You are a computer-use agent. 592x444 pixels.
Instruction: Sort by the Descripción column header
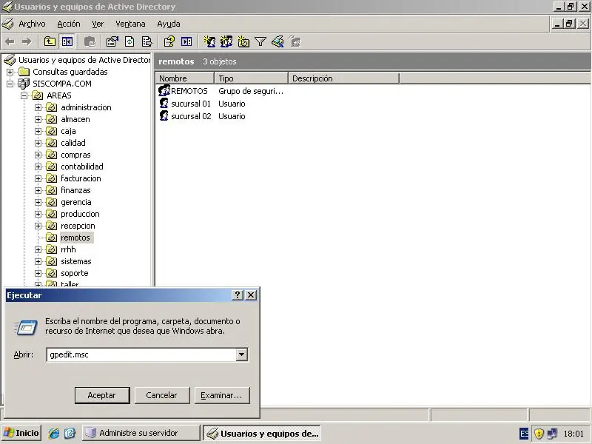(x=343, y=78)
